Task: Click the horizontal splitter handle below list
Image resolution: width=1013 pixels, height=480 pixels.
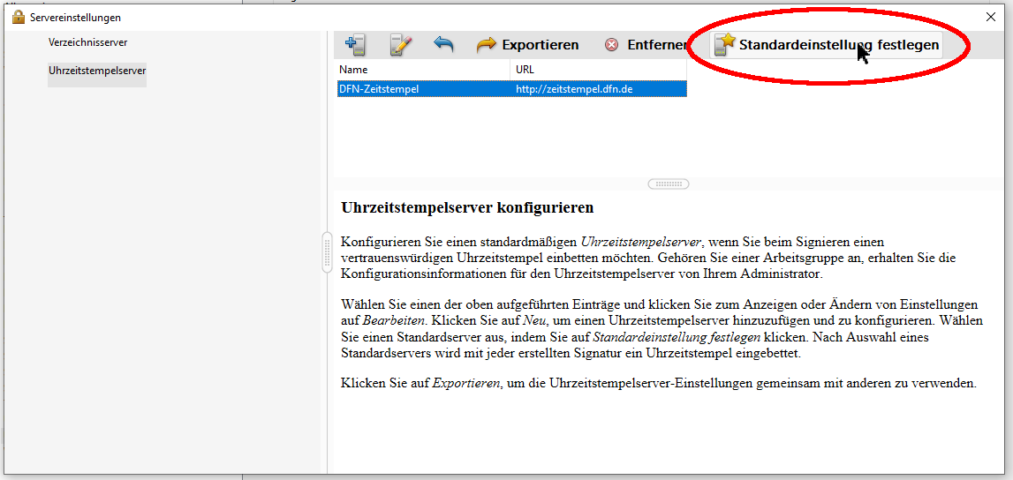Action: pyautogui.click(x=669, y=184)
